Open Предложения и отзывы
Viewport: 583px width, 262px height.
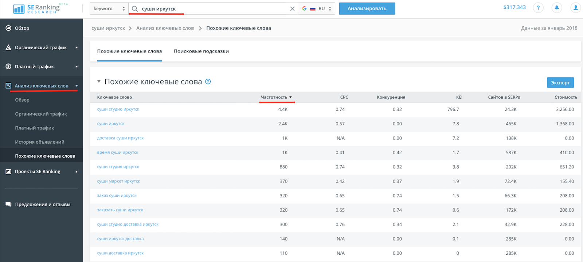pyautogui.click(x=43, y=204)
